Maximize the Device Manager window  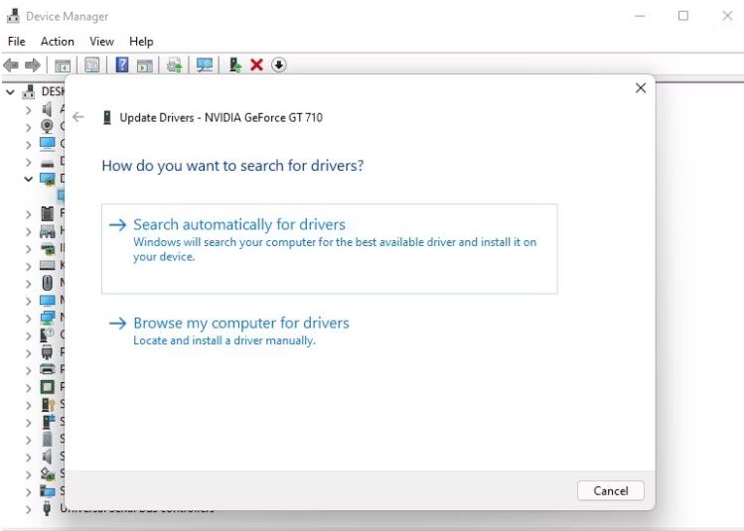pyautogui.click(x=682, y=16)
